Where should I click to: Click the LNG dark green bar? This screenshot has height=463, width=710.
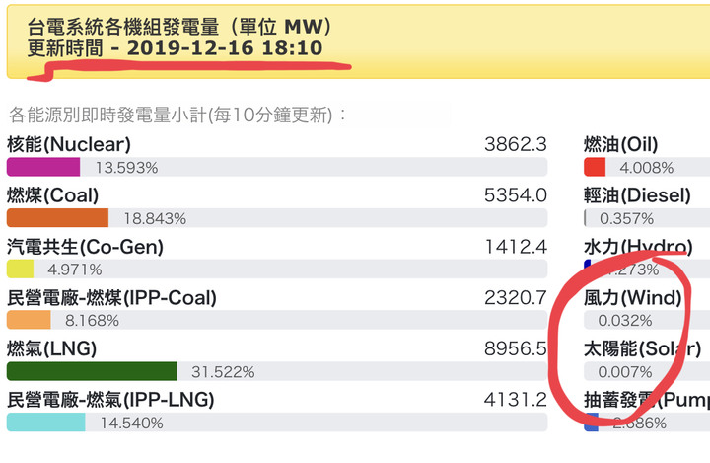coord(92,371)
